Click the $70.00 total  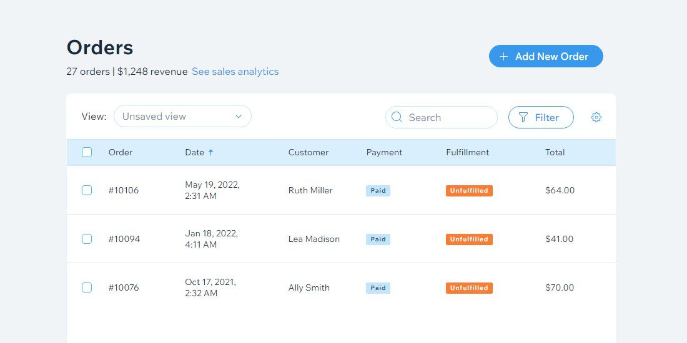560,287
